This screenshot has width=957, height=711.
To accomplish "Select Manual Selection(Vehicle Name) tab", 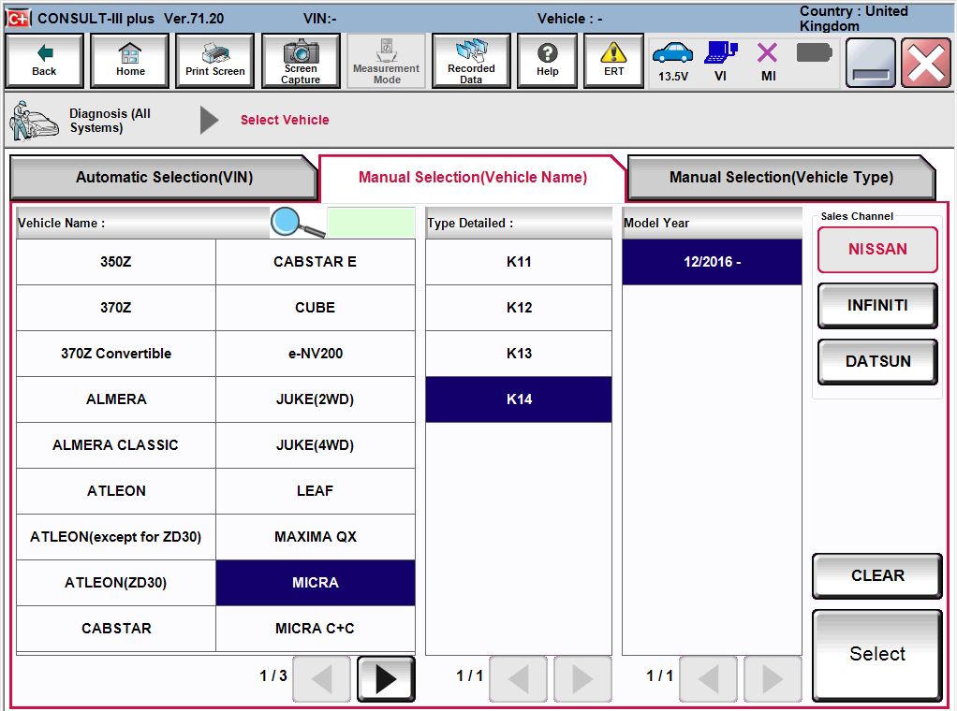I will (x=472, y=178).
